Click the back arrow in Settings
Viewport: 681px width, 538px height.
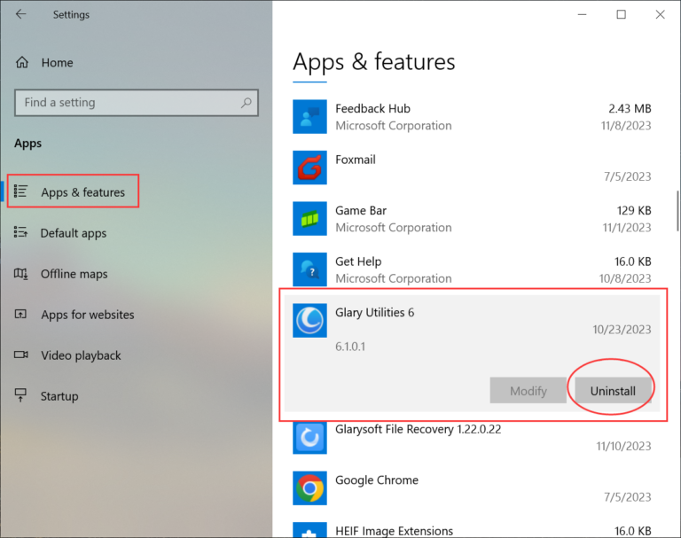[x=20, y=14]
